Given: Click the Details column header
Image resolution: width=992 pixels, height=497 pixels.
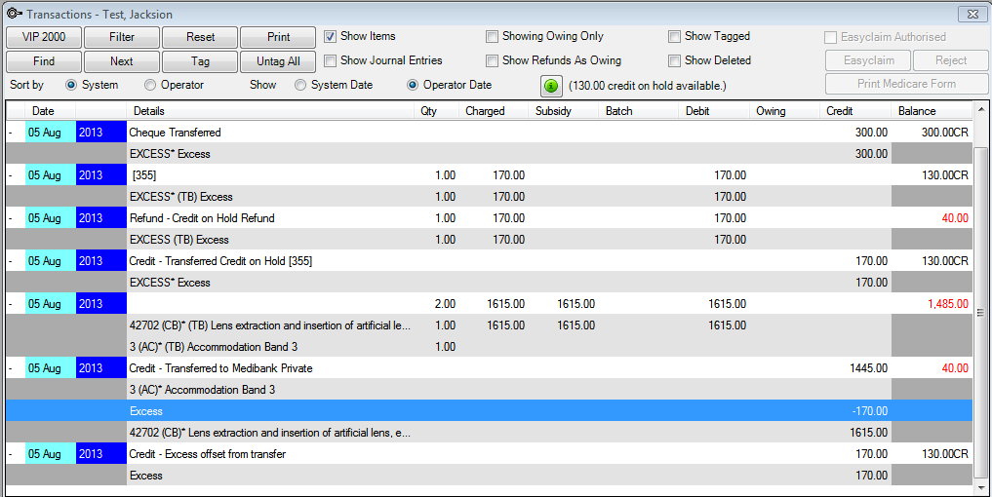Looking at the screenshot, I should tap(271, 111).
